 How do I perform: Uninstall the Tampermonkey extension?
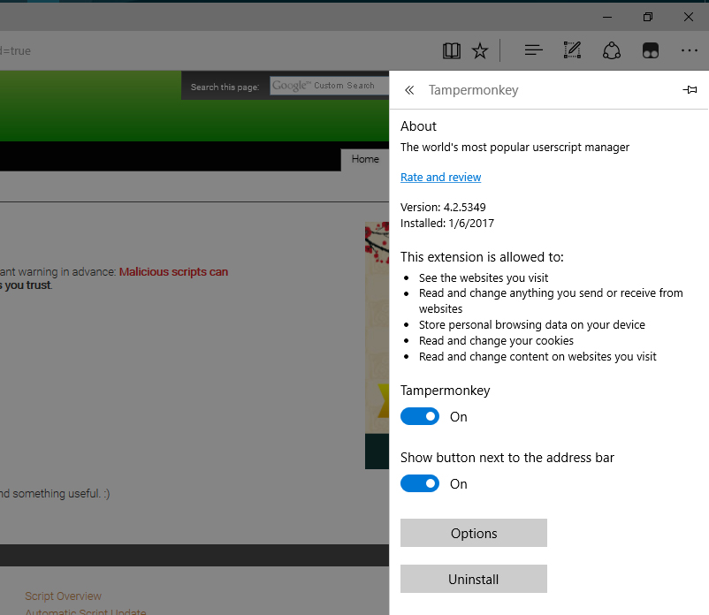tap(474, 579)
